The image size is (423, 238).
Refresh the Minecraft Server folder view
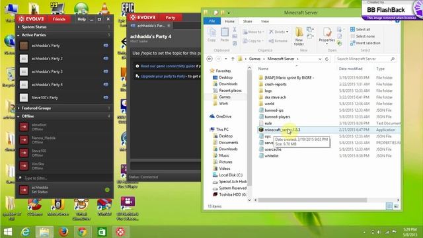point(327,59)
